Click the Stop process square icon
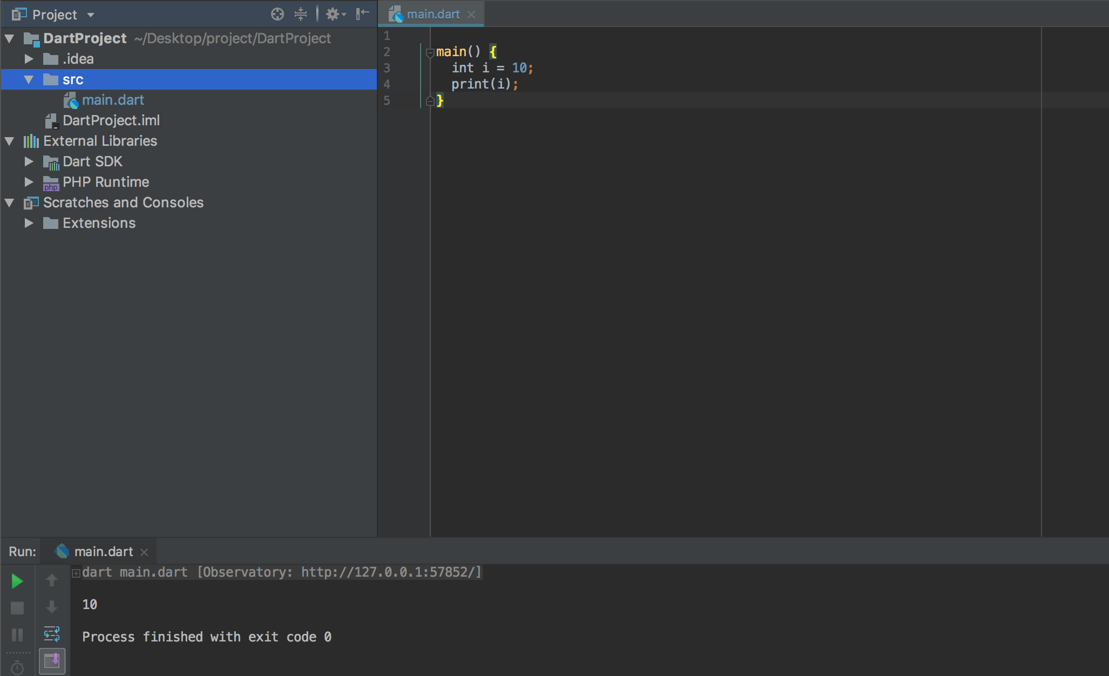Image resolution: width=1109 pixels, height=676 pixels. (x=17, y=608)
